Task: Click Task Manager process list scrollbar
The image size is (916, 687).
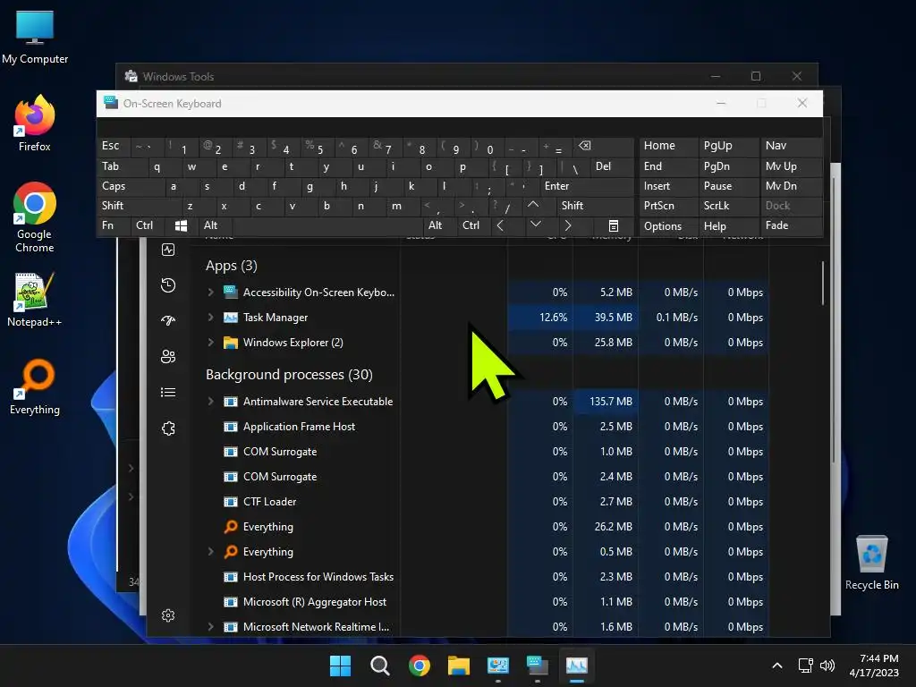Action: pos(823,284)
